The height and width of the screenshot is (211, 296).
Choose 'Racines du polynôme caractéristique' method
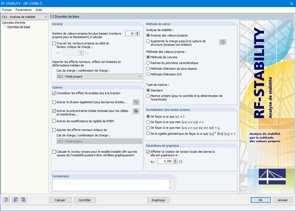[148, 63]
